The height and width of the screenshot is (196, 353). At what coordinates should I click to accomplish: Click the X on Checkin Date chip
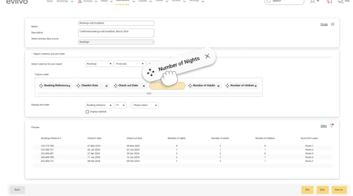106,86
